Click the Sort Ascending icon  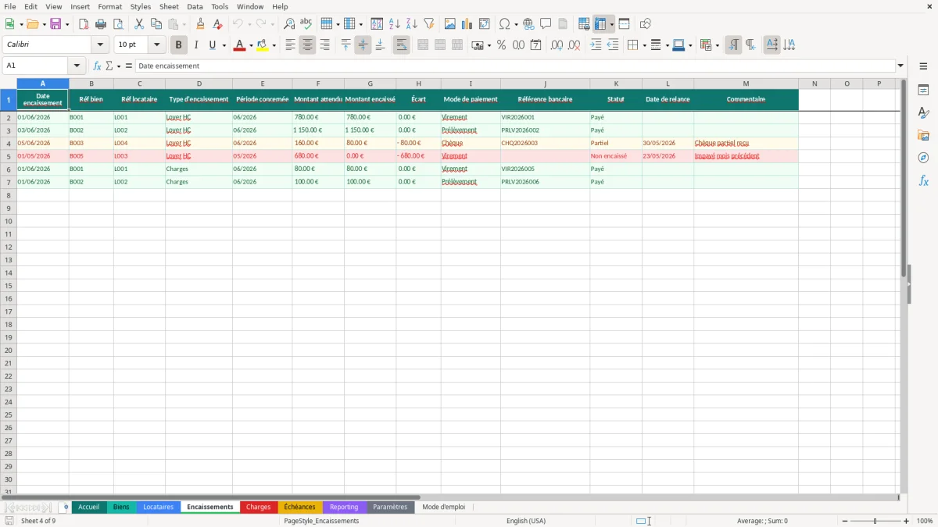click(x=395, y=24)
